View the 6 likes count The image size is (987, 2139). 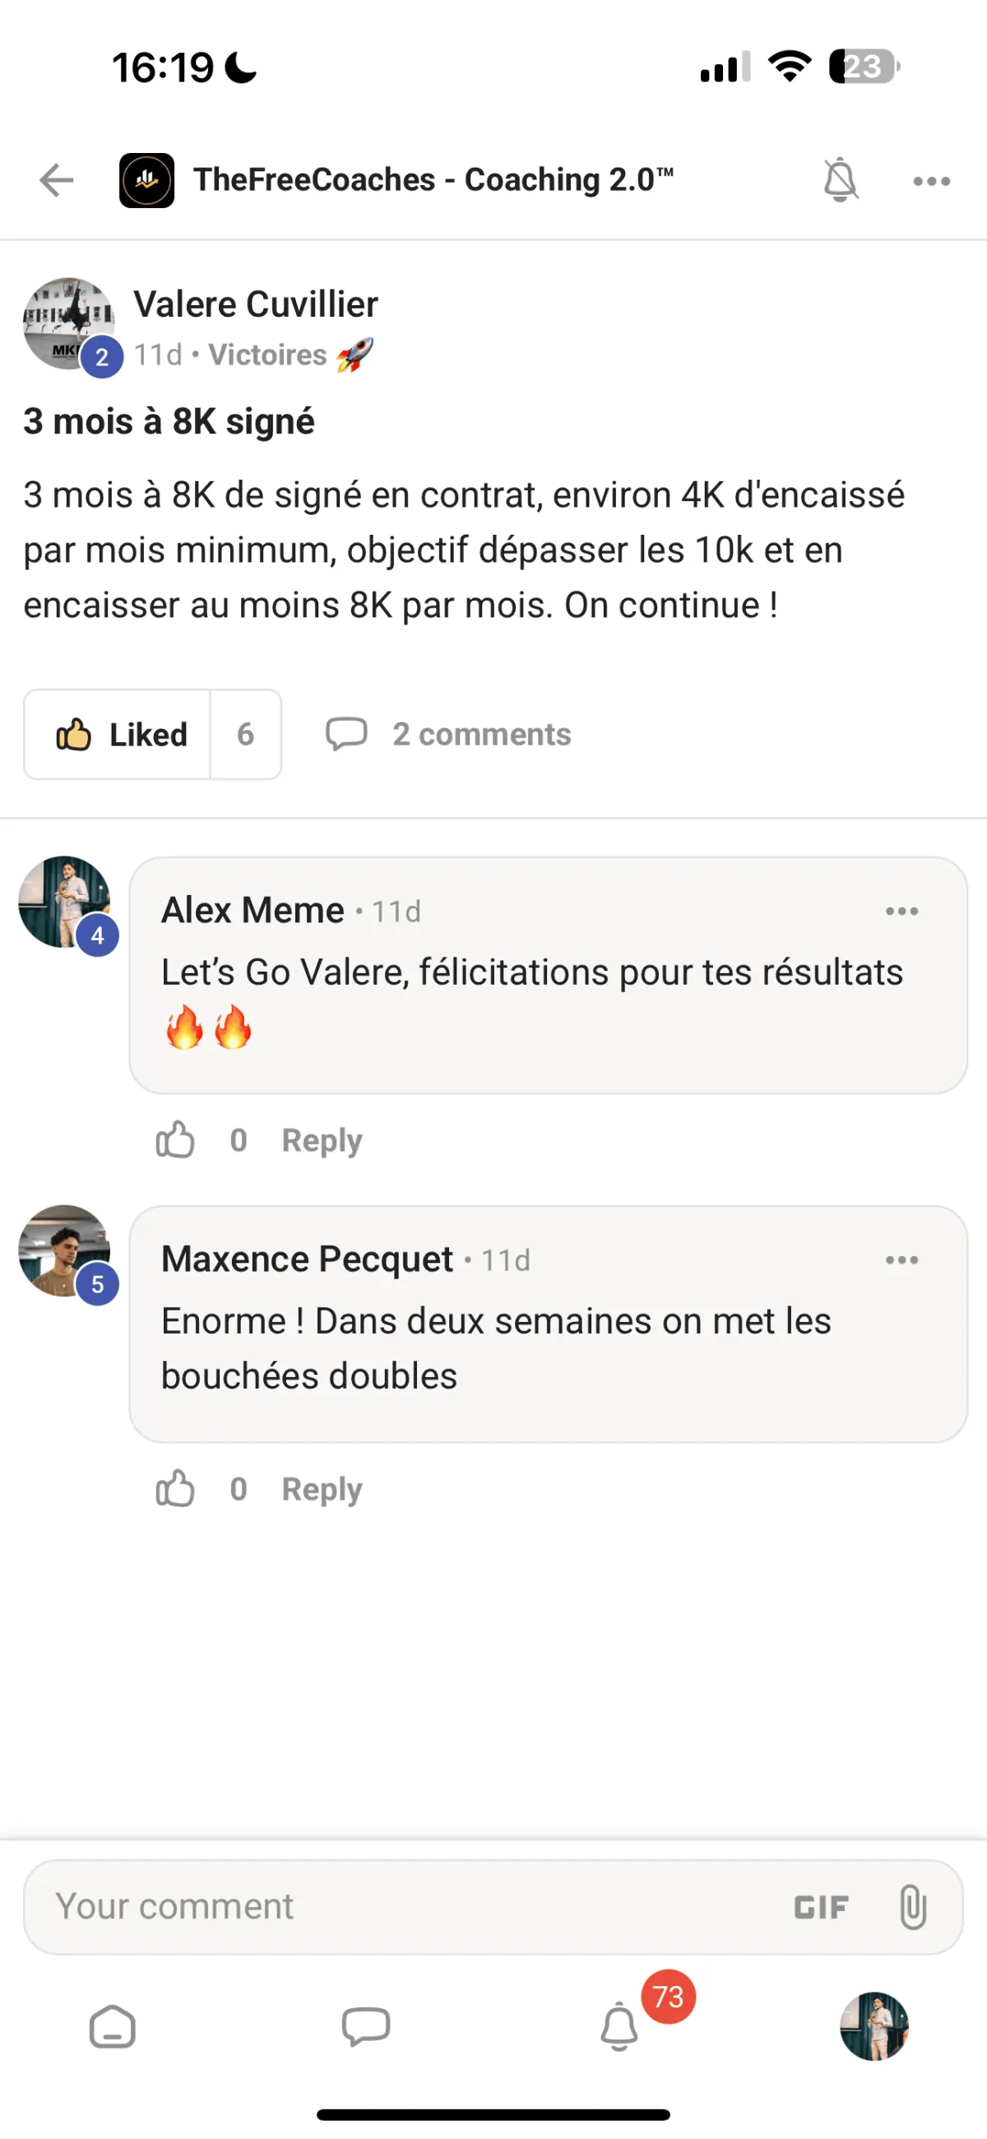point(246,735)
